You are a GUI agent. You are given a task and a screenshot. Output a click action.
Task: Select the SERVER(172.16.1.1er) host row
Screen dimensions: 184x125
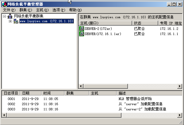[130, 34]
